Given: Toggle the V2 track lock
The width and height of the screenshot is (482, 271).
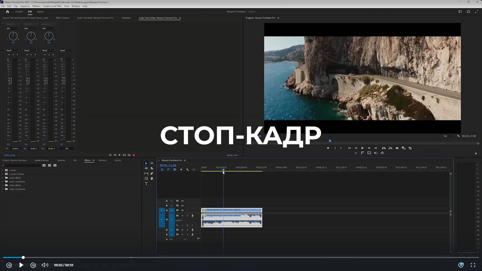Looking at the screenshot, I should (x=167, y=206).
